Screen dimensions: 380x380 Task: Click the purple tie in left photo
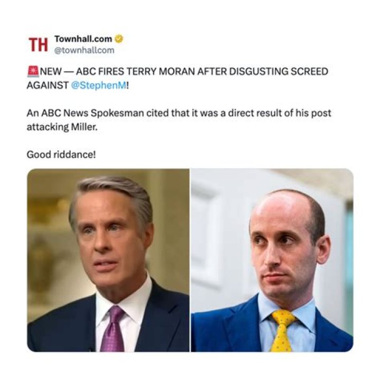tap(113, 329)
